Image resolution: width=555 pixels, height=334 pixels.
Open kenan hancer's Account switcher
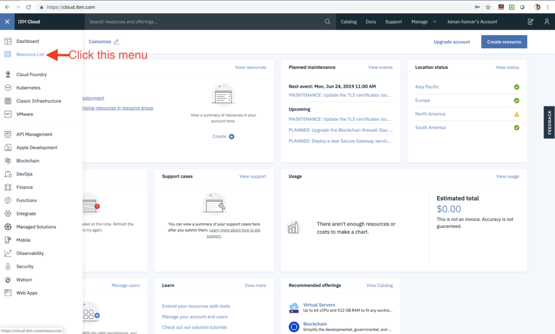pyautogui.click(x=472, y=22)
